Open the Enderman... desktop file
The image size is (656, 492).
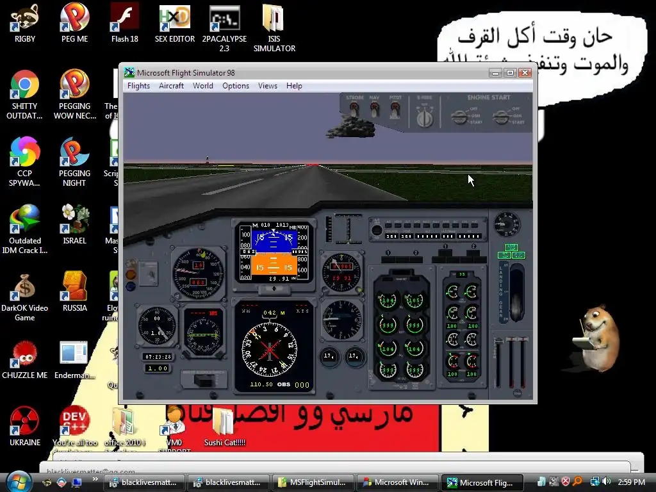point(74,360)
